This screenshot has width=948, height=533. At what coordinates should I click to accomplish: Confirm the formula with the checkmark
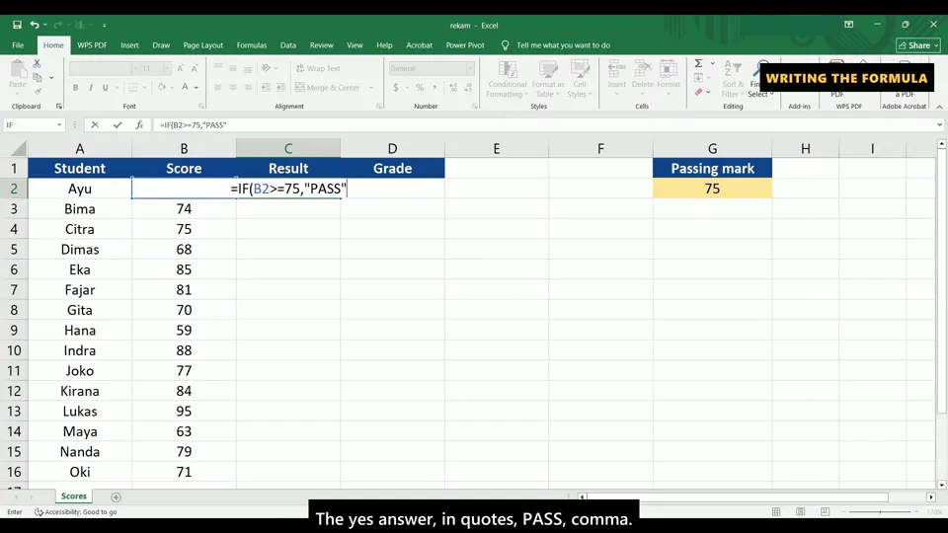coord(118,124)
